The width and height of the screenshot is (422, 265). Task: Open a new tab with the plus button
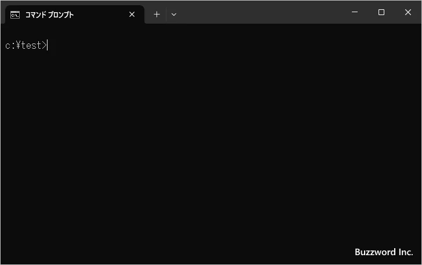(x=157, y=14)
